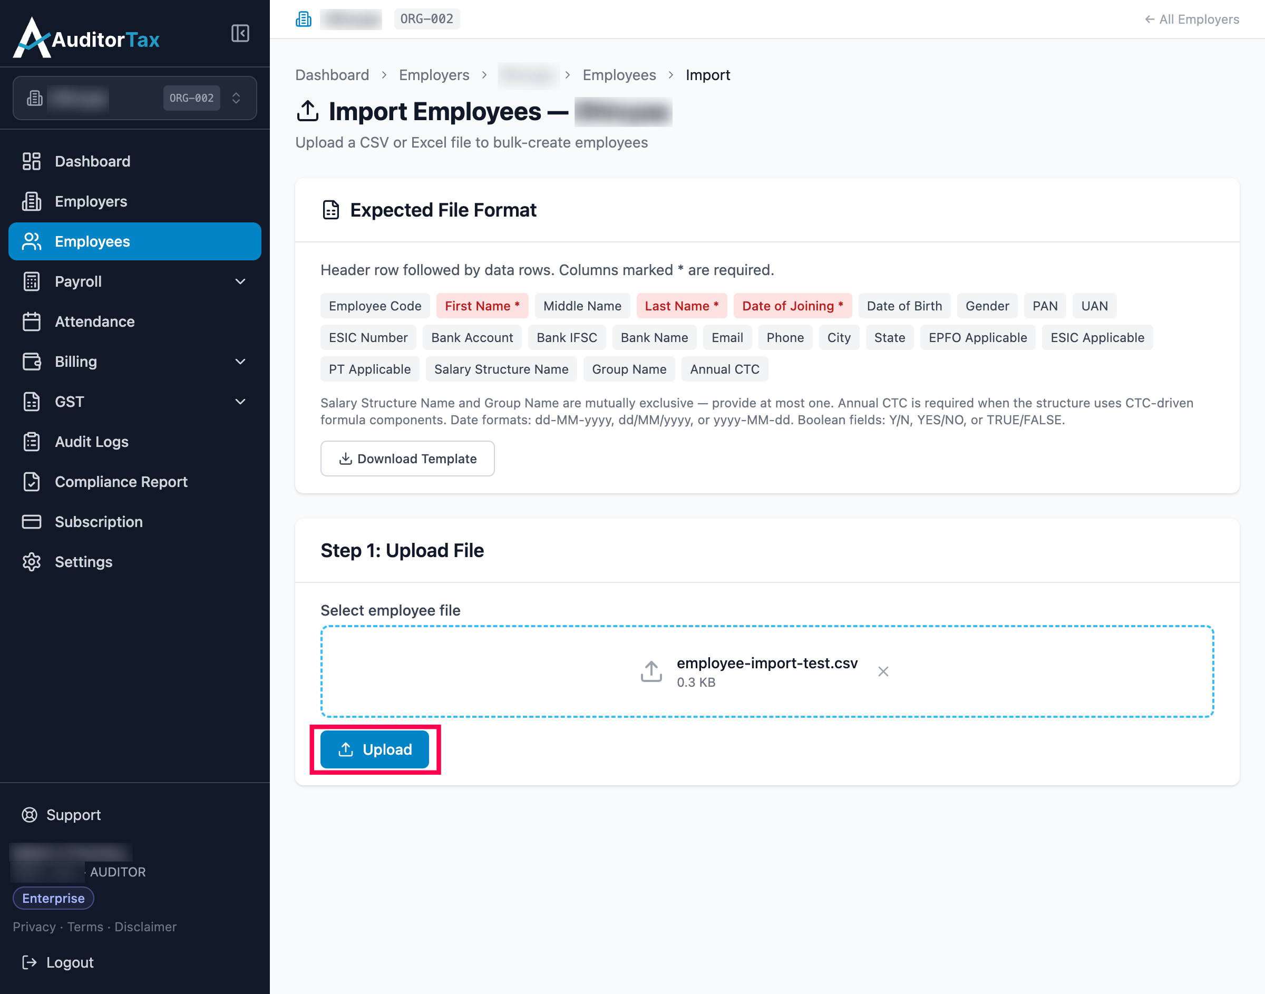Click the Employers breadcrumb

pyautogui.click(x=434, y=75)
